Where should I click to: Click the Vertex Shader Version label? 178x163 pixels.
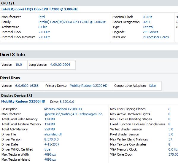[x=126, y=129]
